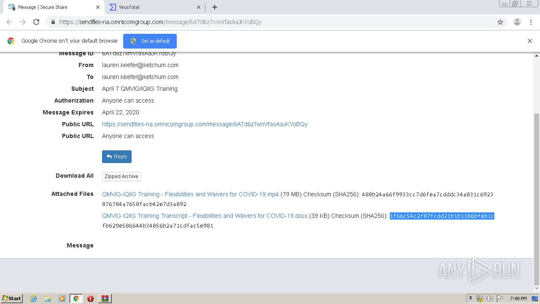This screenshot has height=304, width=540.
Task: Switch to the VirusTotal tab
Action: click(x=154, y=7)
